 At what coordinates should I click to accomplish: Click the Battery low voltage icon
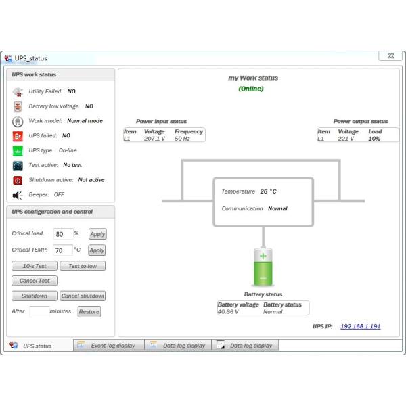pos(18,106)
